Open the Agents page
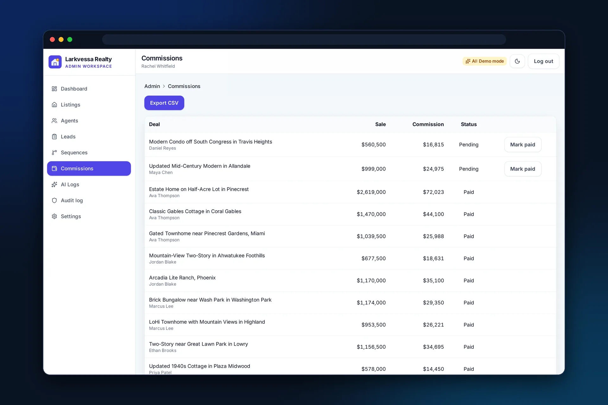The height and width of the screenshot is (405, 608). tap(89, 121)
